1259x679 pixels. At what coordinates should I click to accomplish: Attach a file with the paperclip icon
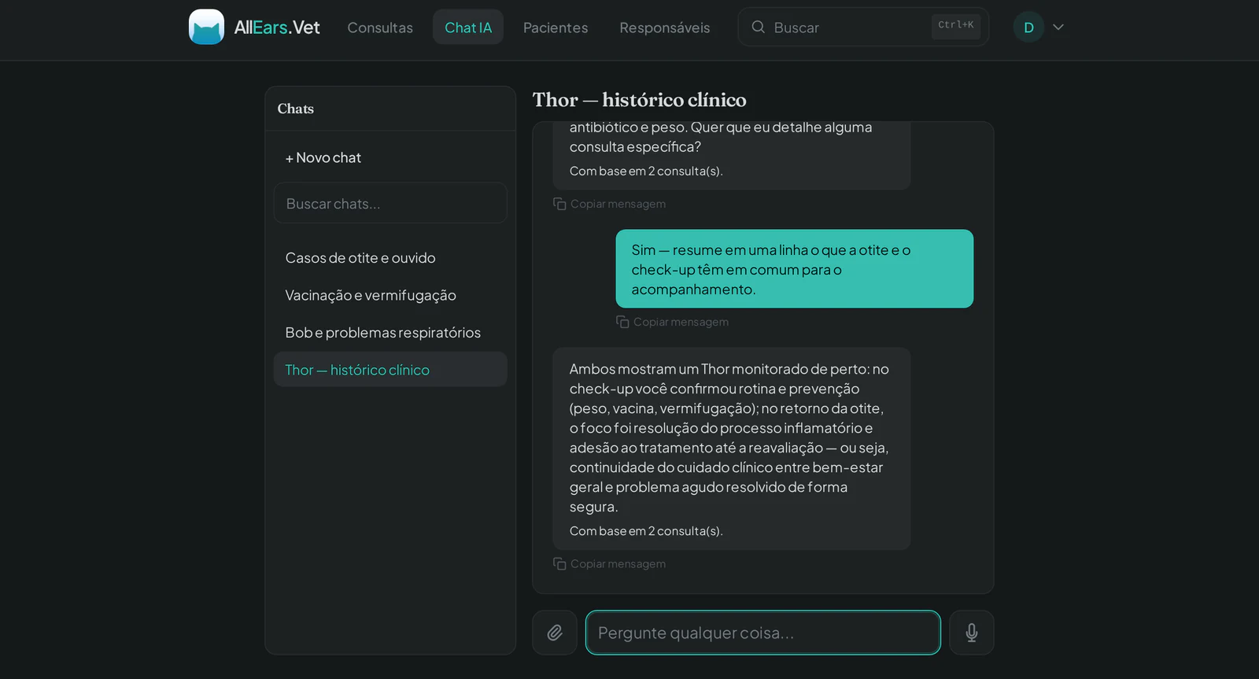(555, 633)
